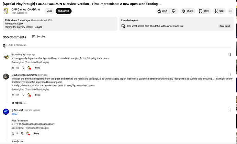The width and height of the screenshot is (237, 144).
Task: Share this video
Action: 187,11
